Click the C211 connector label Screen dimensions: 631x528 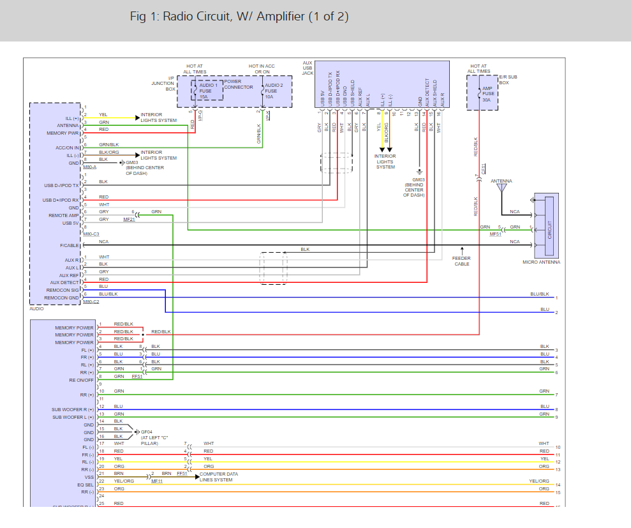click(483, 169)
